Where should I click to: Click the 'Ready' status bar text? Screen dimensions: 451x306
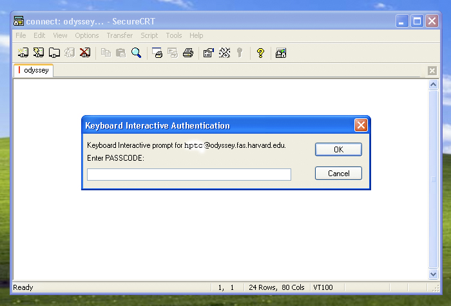(23, 287)
